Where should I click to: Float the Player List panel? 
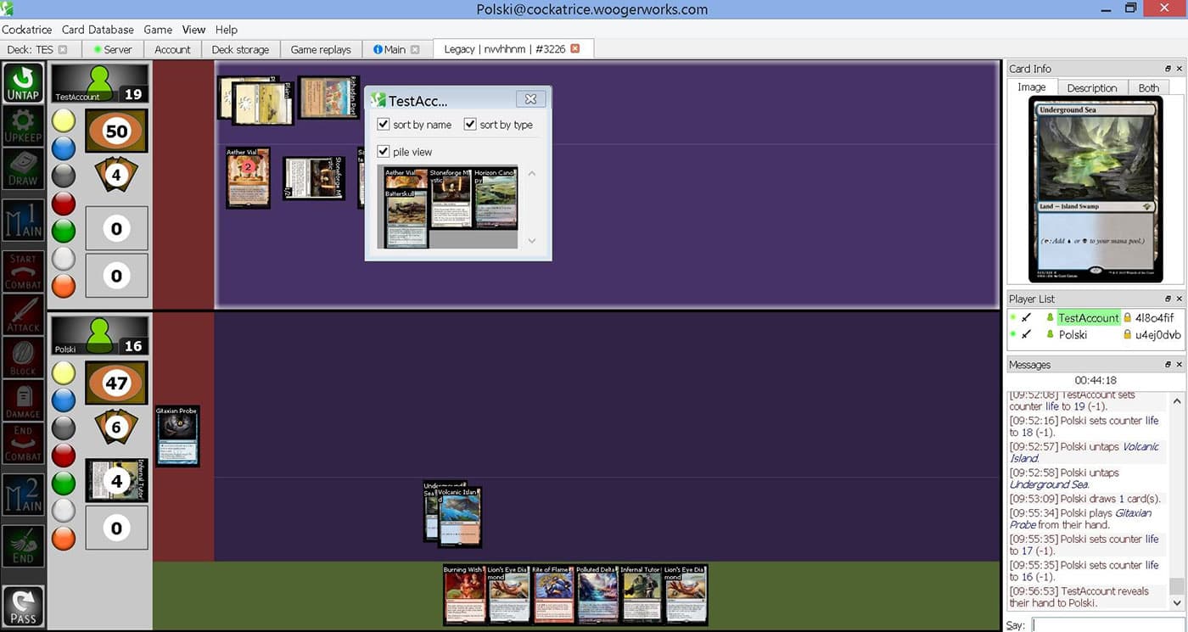[x=1168, y=299]
